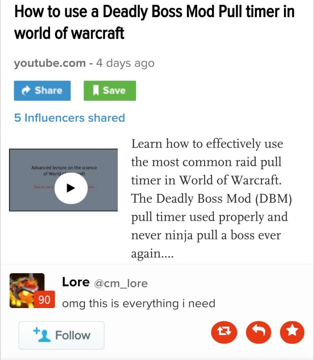Click the red reply arrow icon
Viewport: 314px width, 360px height.
pos(259,332)
